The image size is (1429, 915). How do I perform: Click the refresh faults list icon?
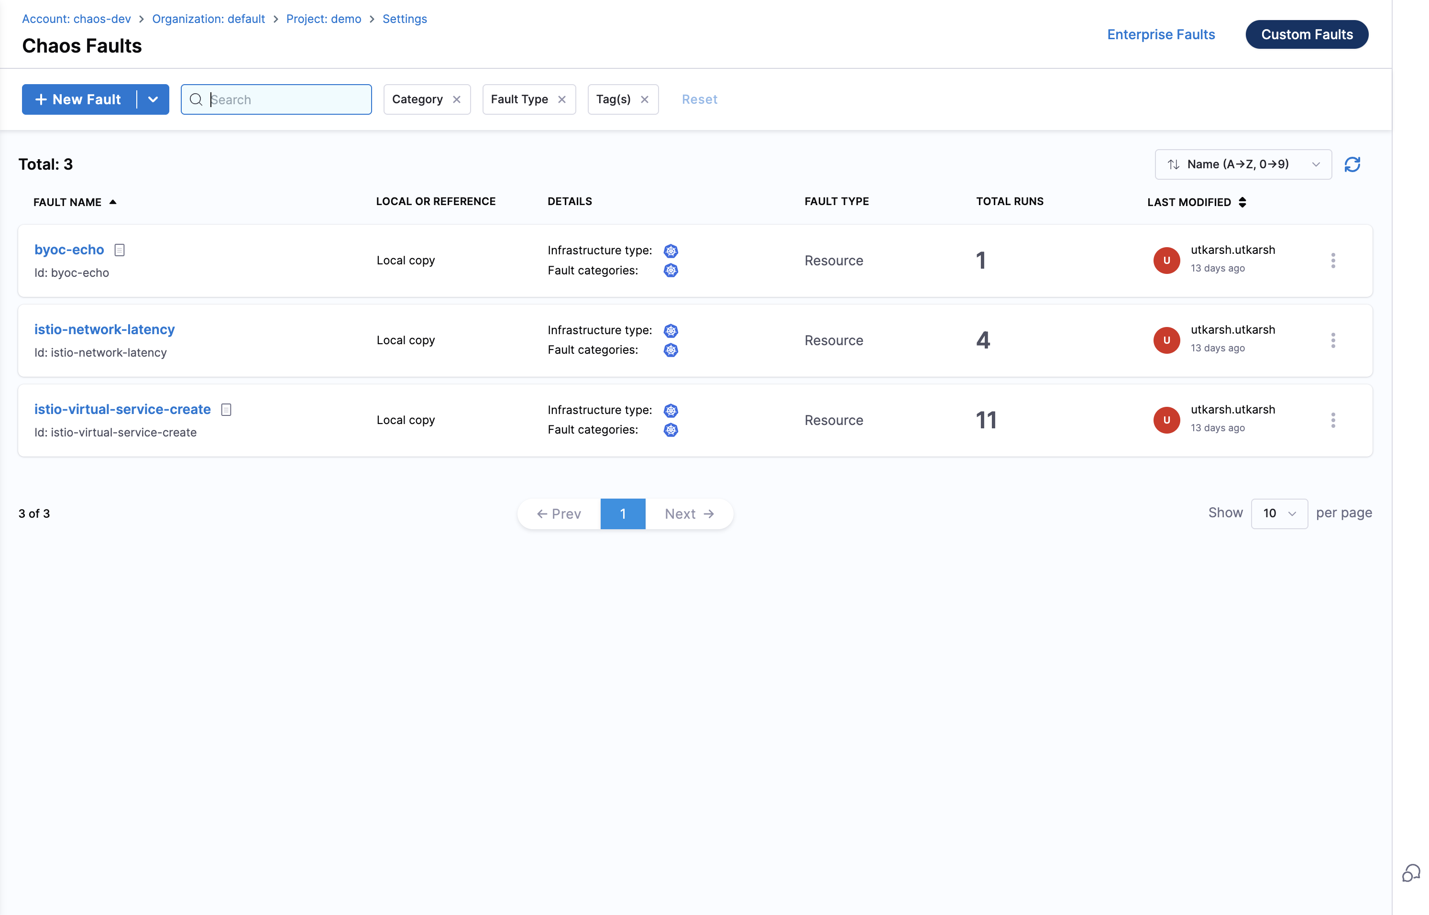(1352, 164)
